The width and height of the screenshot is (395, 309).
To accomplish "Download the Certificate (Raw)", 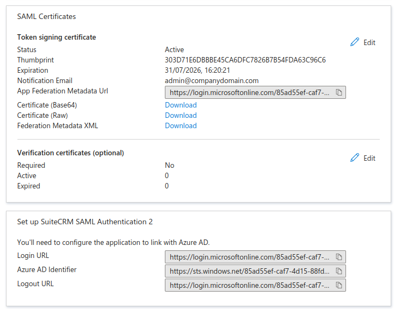I will [181, 115].
